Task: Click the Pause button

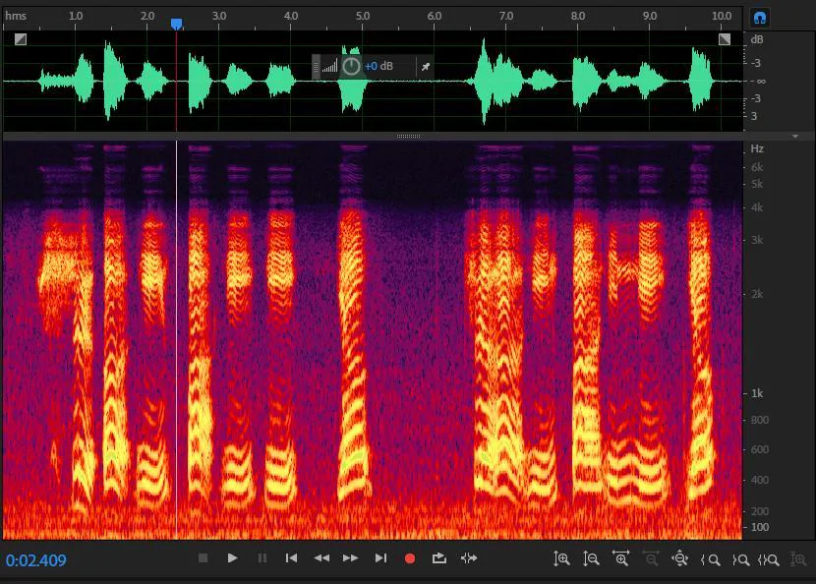Action: coord(262,558)
